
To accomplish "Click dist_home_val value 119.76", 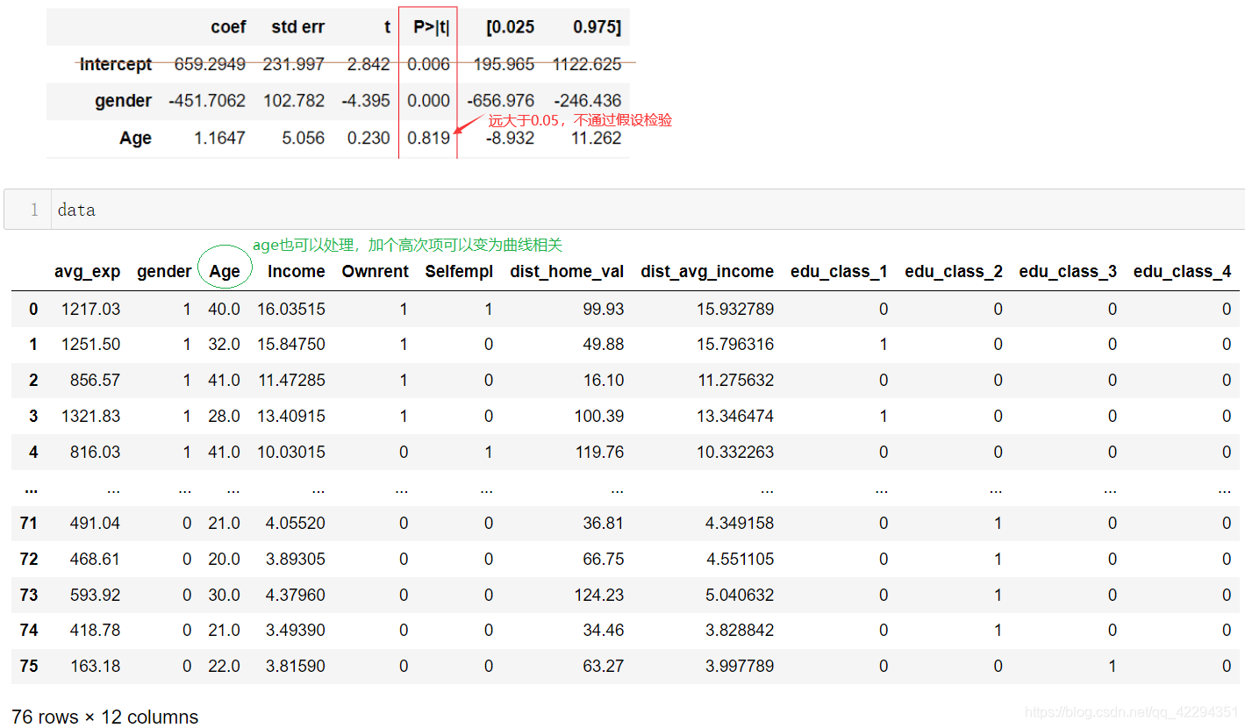I will click(599, 453).
